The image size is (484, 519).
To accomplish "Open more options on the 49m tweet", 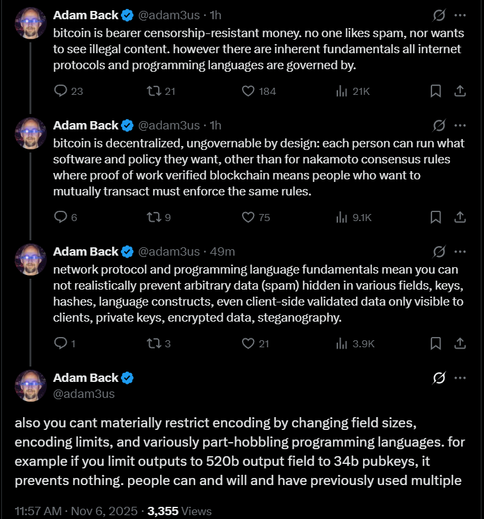I will pos(460,251).
